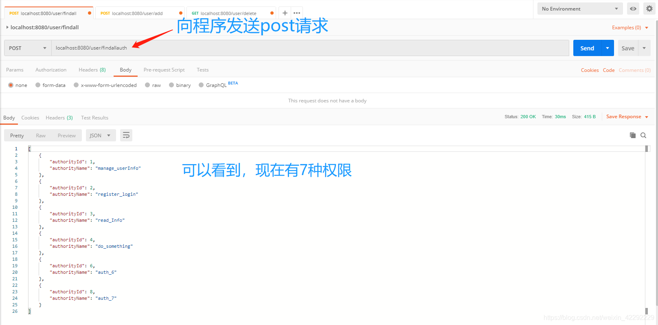658x325 pixels.
Task: Open the Cookies manager link
Action: [x=590, y=70]
